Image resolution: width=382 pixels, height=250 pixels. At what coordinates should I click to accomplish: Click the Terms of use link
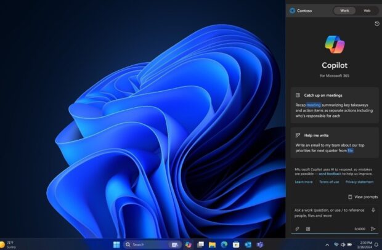[x=328, y=182]
